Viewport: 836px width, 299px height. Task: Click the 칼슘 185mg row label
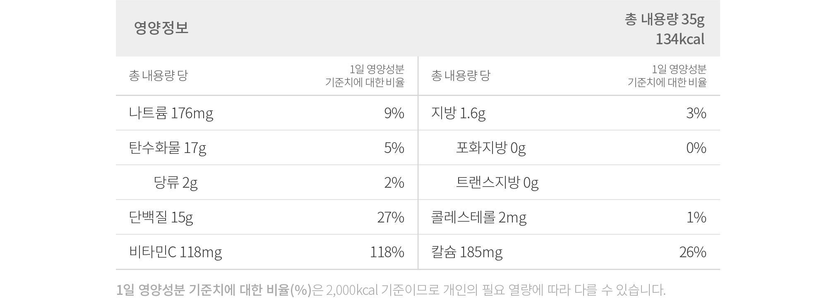467,252
